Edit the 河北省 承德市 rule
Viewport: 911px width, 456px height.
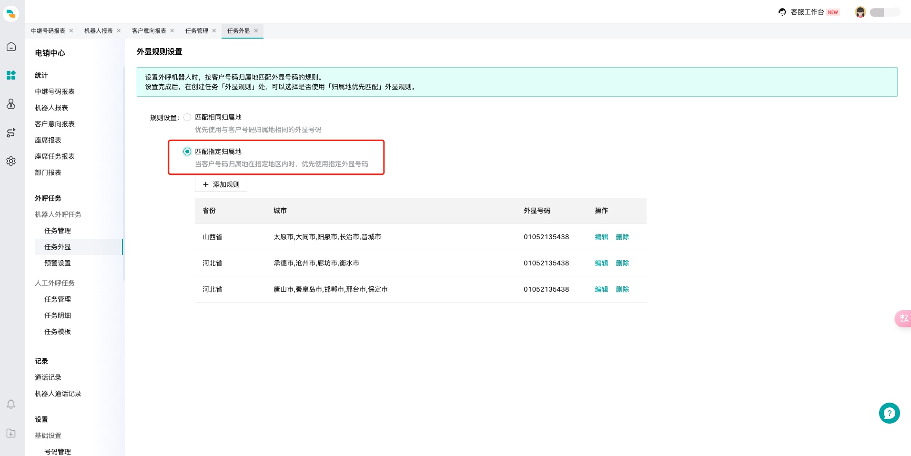[x=601, y=263]
